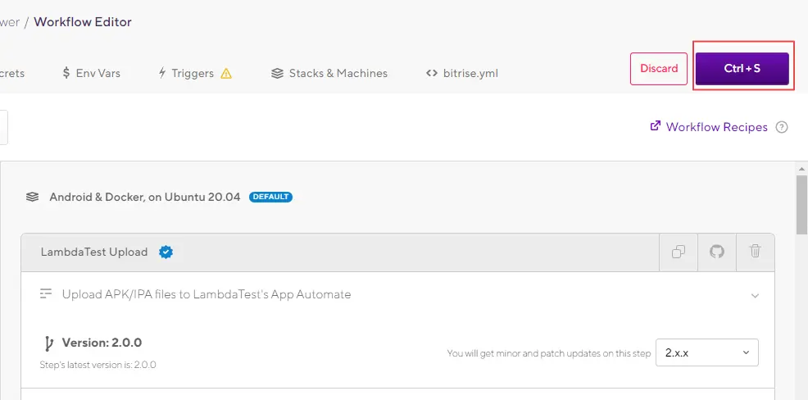Switch to the Env Vars tab
Image resolution: width=808 pixels, height=400 pixels.
click(x=91, y=73)
